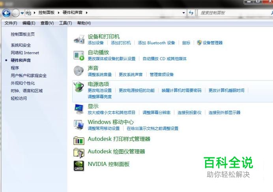
Task: Click the Devices and Printers icon
Action: tap(79, 40)
